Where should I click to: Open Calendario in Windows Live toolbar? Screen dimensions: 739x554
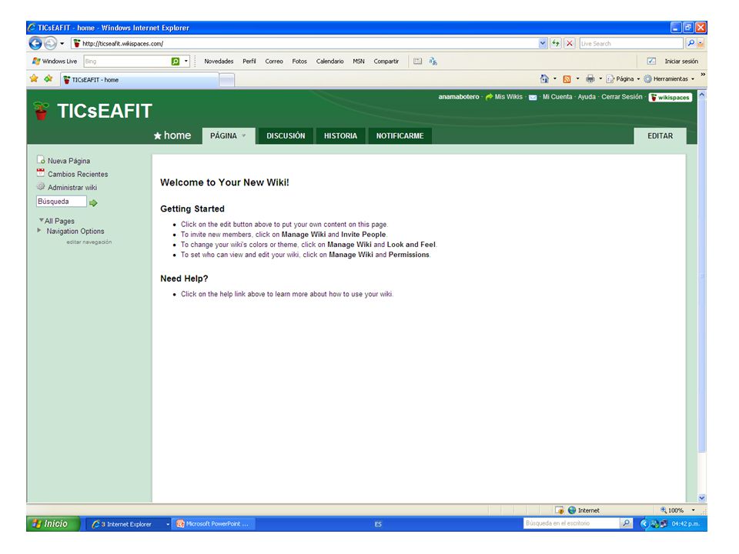[330, 62]
